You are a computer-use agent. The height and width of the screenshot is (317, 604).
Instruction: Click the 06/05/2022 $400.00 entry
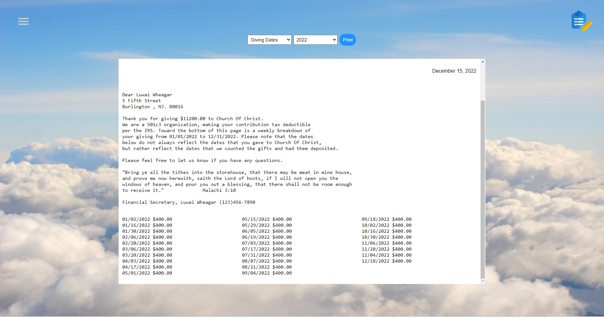click(x=267, y=231)
